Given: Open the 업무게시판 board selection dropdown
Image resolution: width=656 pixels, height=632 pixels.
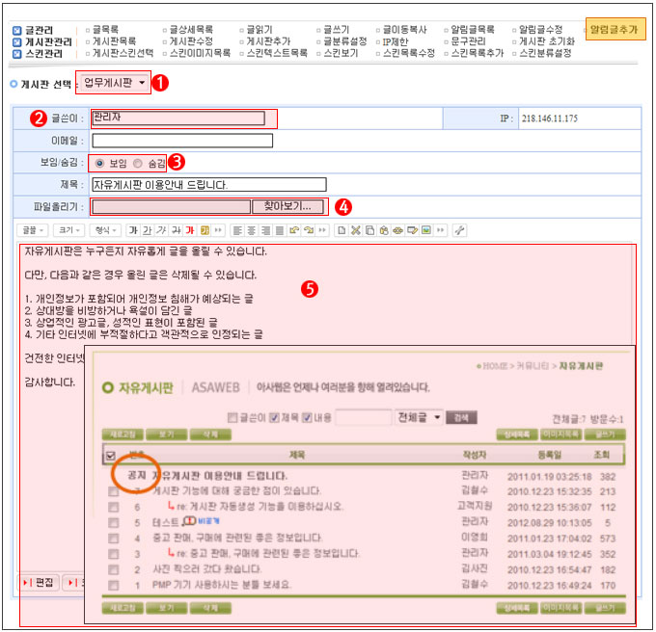Looking at the screenshot, I should 116,85.
